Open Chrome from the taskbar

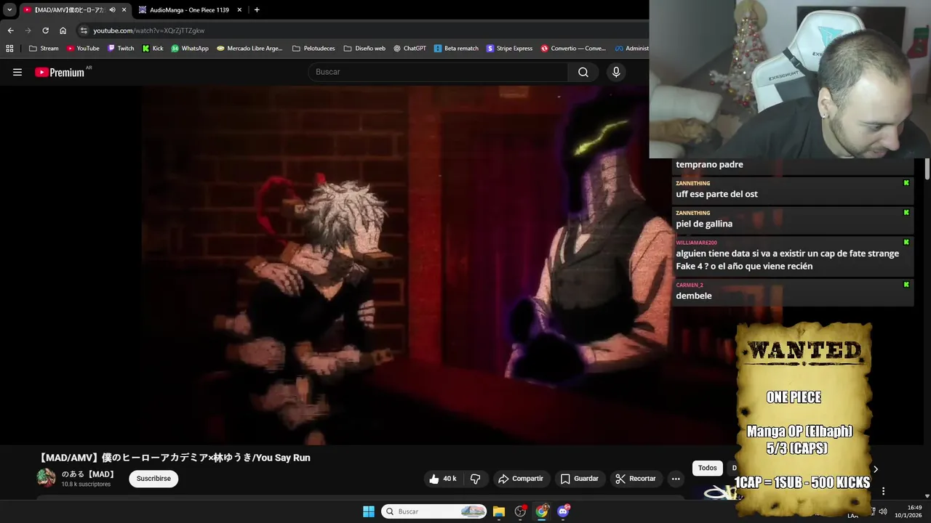click(x=542, y=511)
